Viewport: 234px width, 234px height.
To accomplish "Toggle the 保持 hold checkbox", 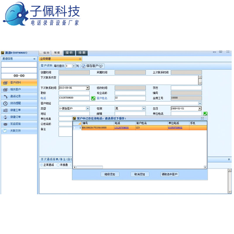I will click(x=41, y=53).
